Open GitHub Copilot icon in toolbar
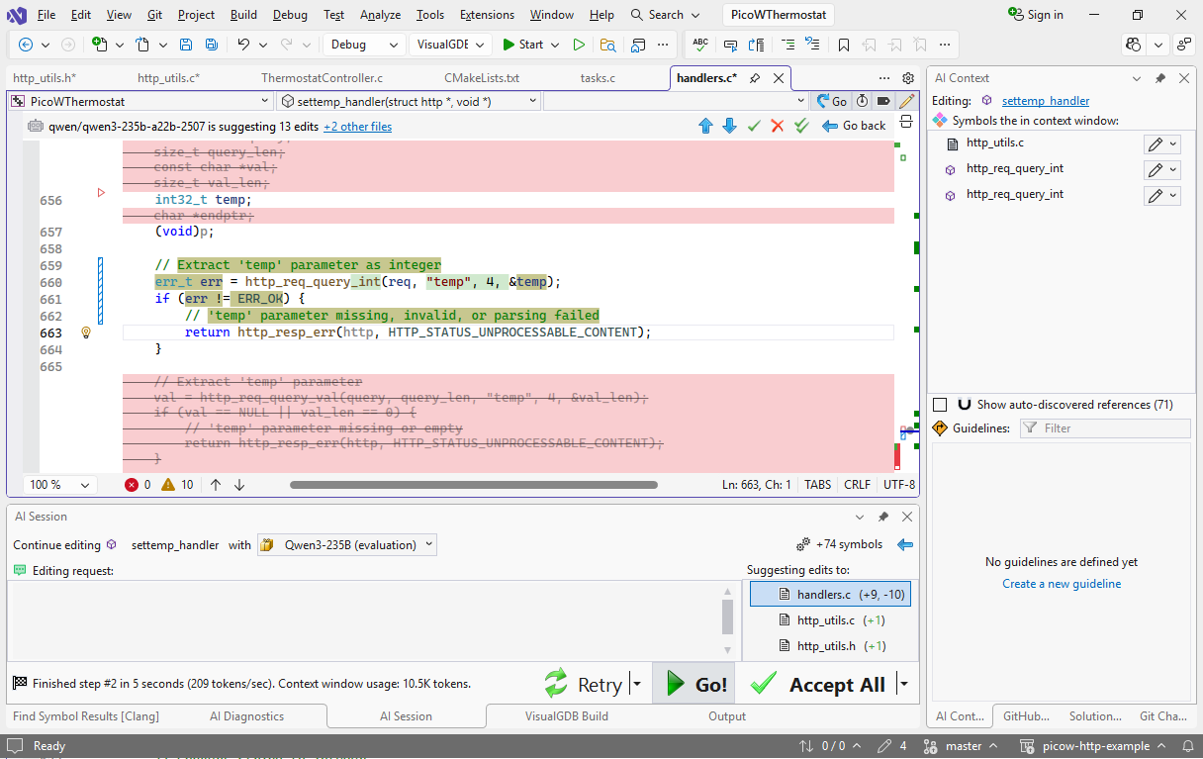Screen dimensions: 1203x759 (x=1133, y=45)
